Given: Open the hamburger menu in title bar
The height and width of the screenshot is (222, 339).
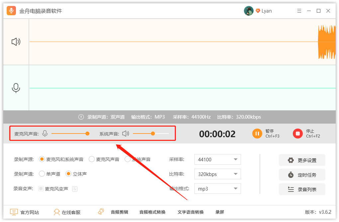Looking at the screenshot, I should point(299,11).
